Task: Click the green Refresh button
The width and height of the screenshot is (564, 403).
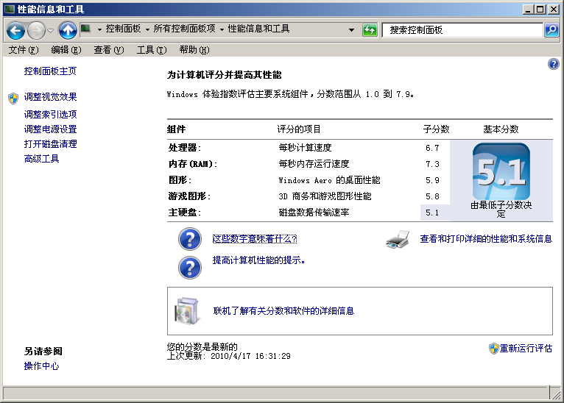Action: click(370, 30)
